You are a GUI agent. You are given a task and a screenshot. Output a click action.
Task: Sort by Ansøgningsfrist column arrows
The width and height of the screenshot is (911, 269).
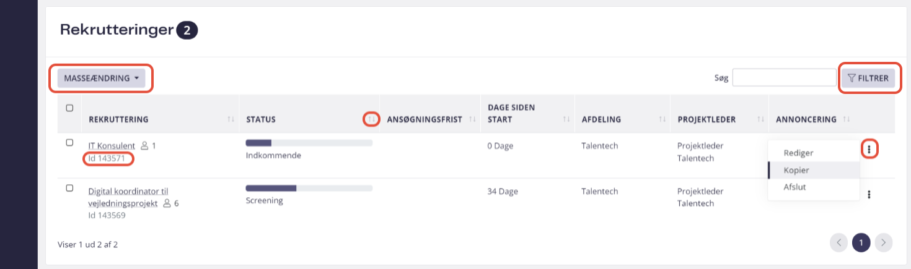pos(472,119)
